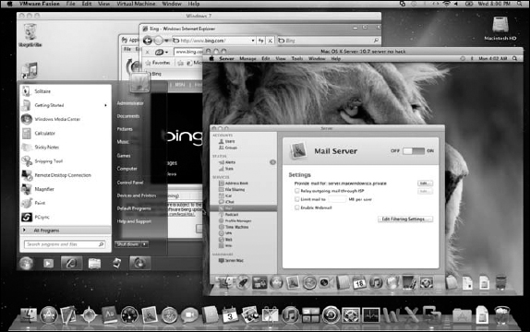Viewport: 530px width, 332px height.
Task: Click Edit next to Provide mail for
Action: 425,183
